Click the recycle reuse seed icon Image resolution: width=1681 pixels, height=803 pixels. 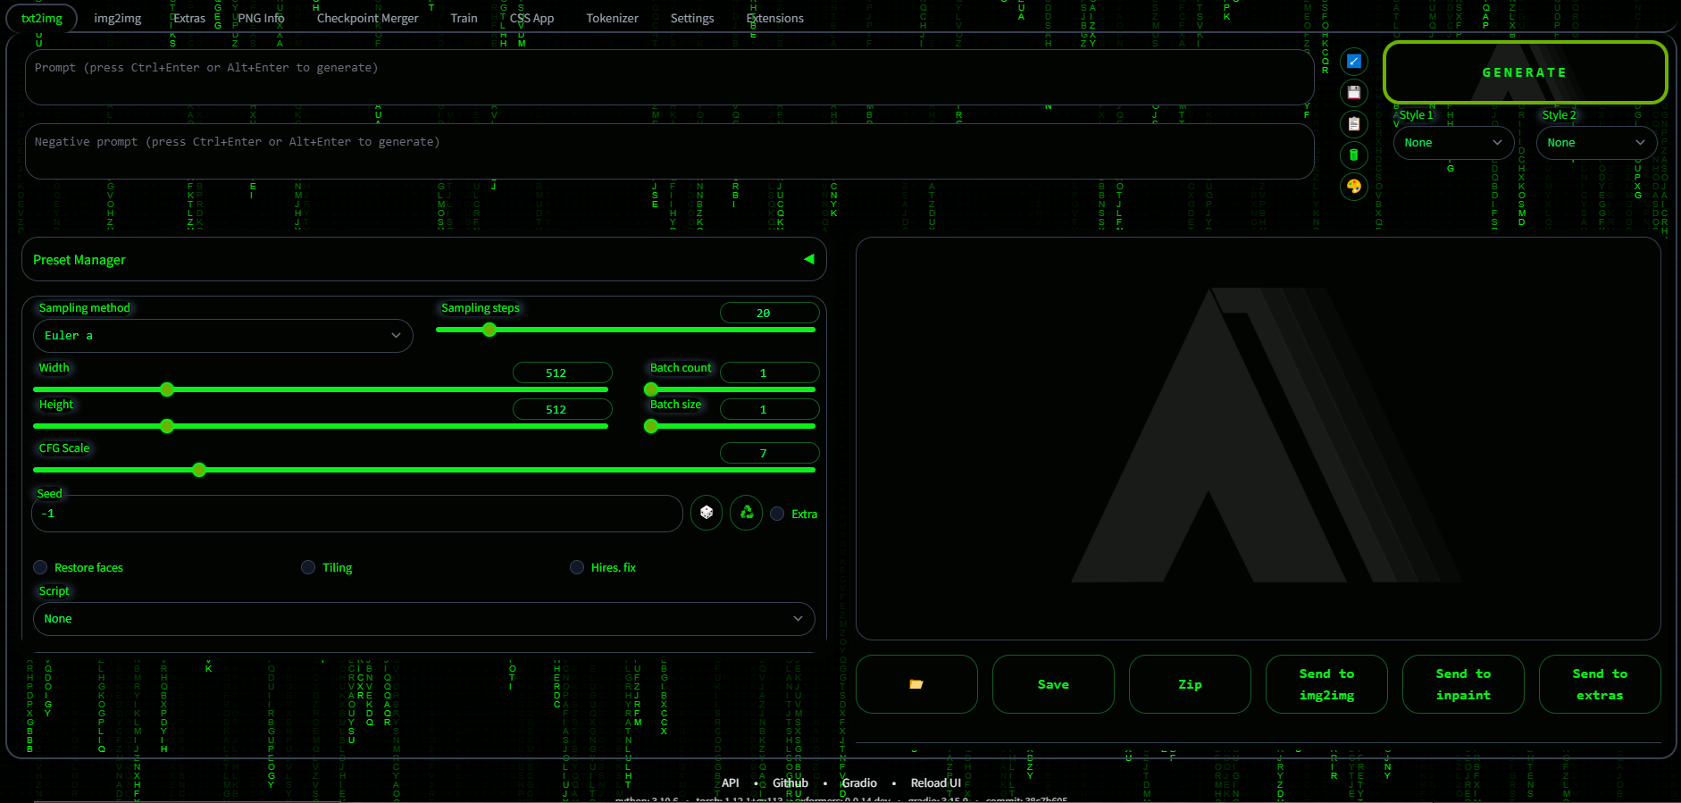coord(747,513)
